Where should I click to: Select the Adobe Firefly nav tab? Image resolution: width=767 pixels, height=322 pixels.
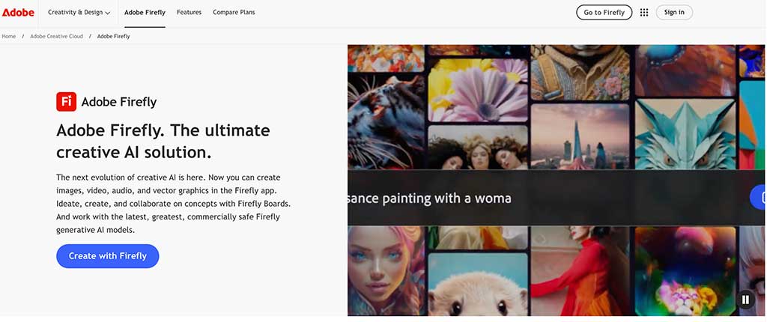click(145, 13)
